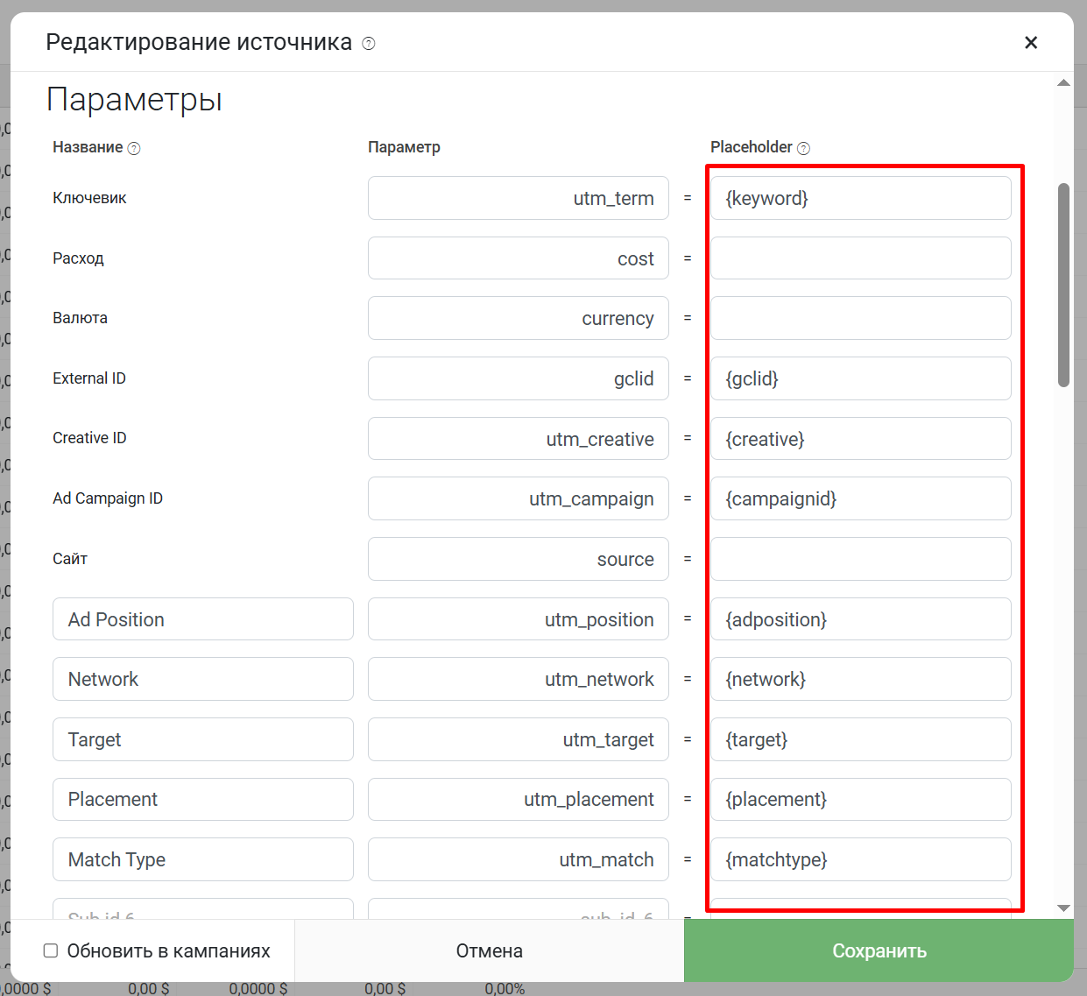Click the utm_term parameter field

click(519, 198)
